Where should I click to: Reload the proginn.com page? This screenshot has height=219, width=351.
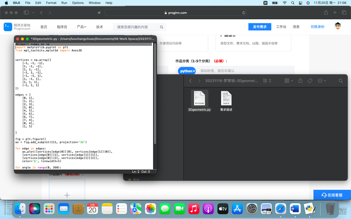tap(244, 13)
